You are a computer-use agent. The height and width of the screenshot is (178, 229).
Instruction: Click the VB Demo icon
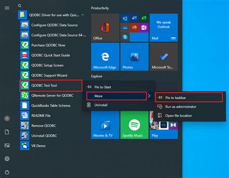(25, 146)
